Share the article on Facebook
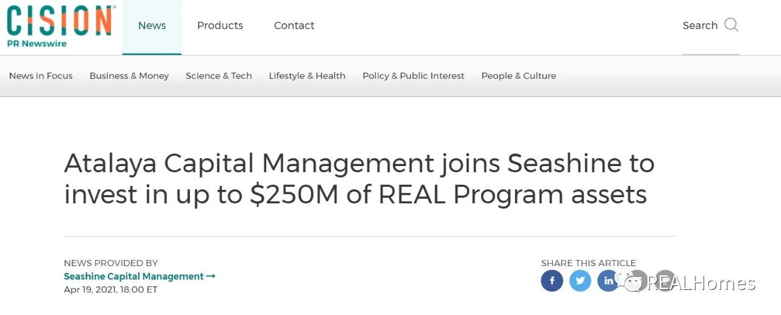 click(x=552, y=281)
